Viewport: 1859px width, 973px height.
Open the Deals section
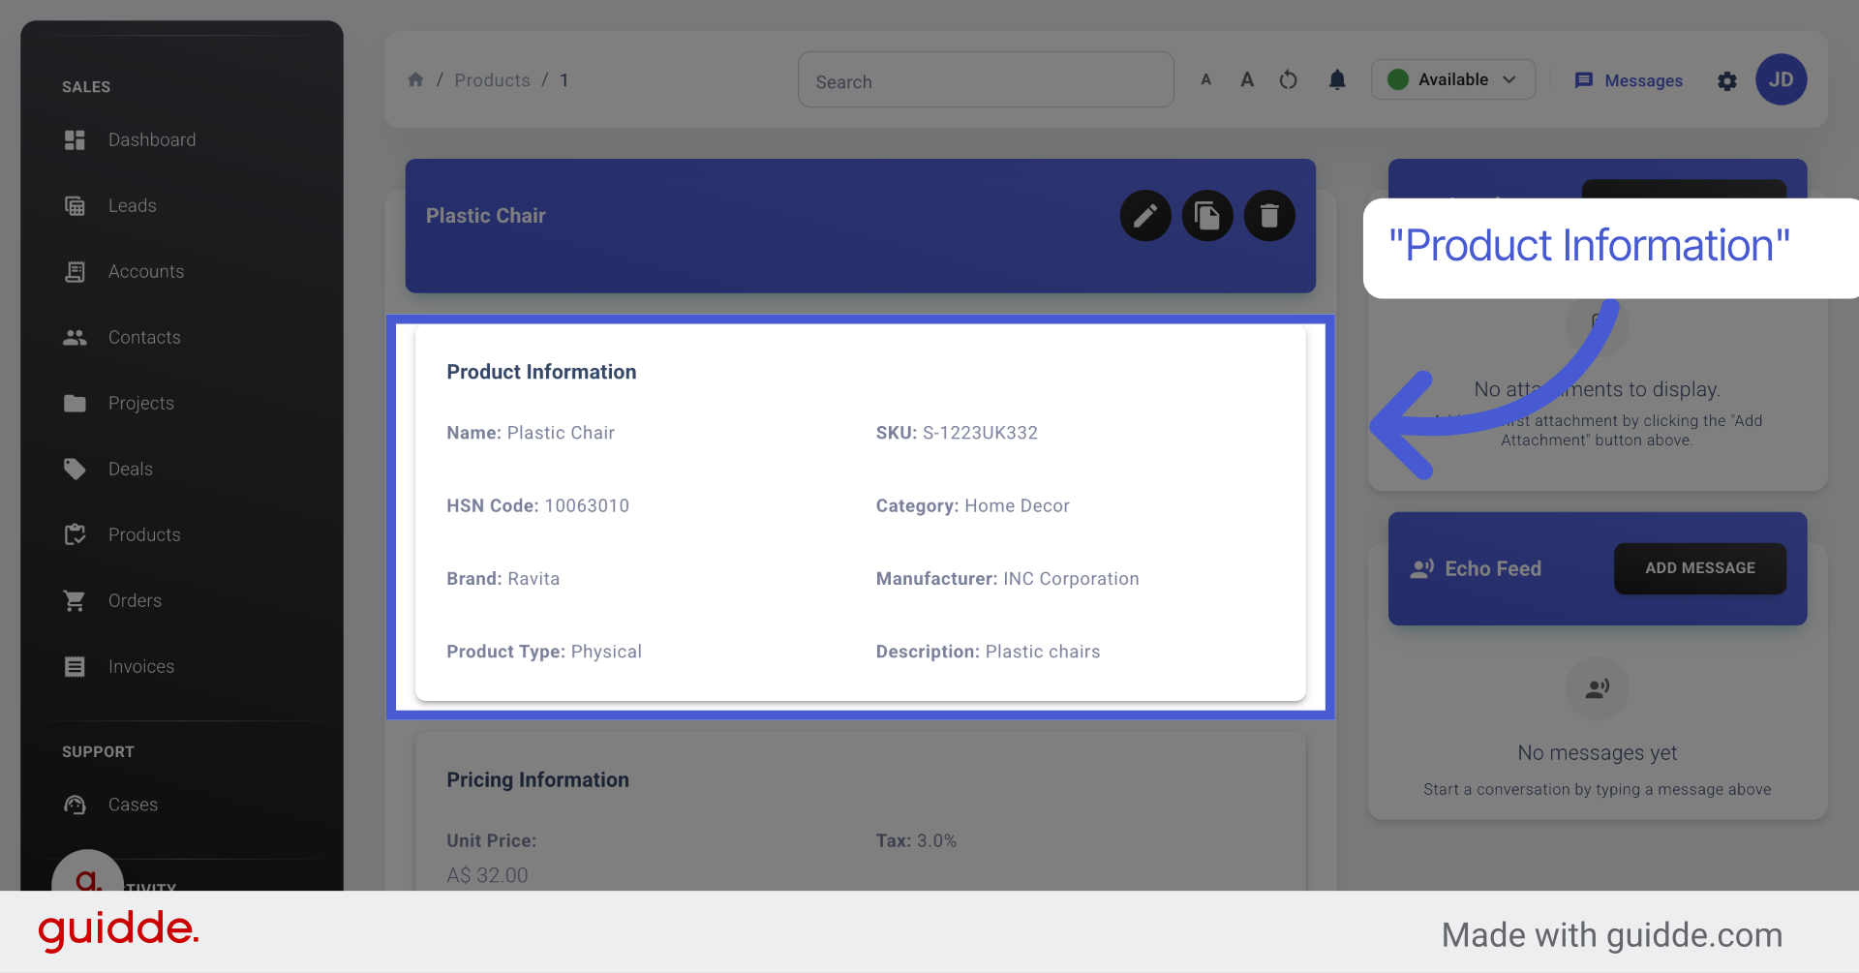coord(129,469)
